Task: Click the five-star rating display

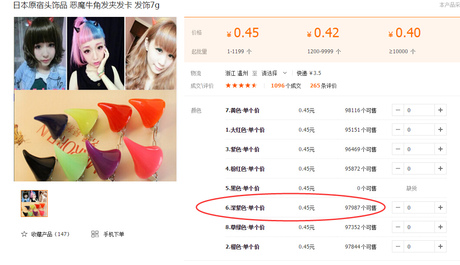Action: point(241,86)
